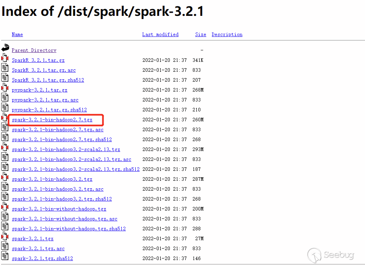Click the document icon beside spark-3.2.1-bin-hadoop2.7.tgz.sha512
The width and height of the screenshot is (365, 266).
[x=5, y=137]
